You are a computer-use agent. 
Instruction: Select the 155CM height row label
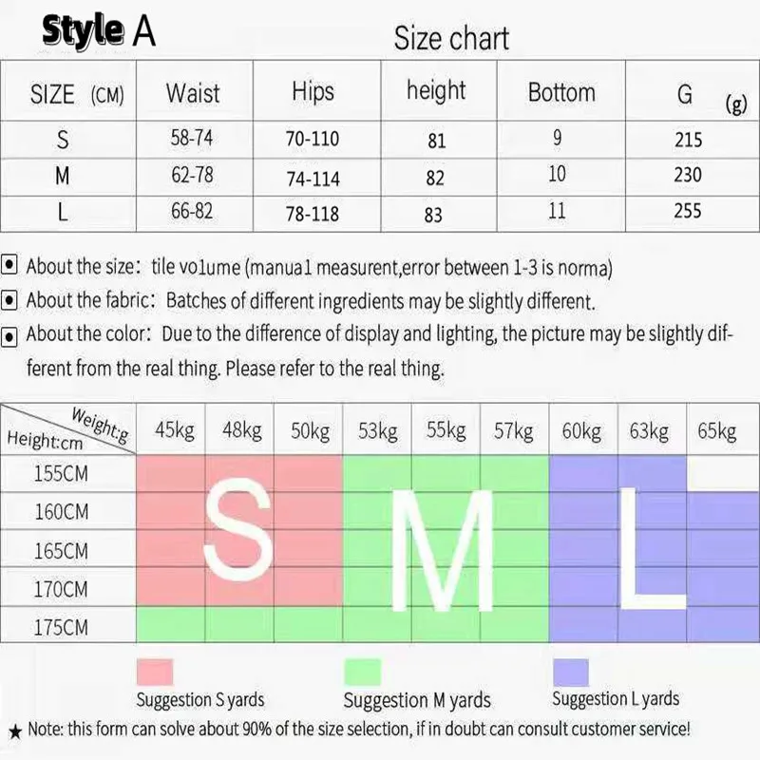coord(61,473)
